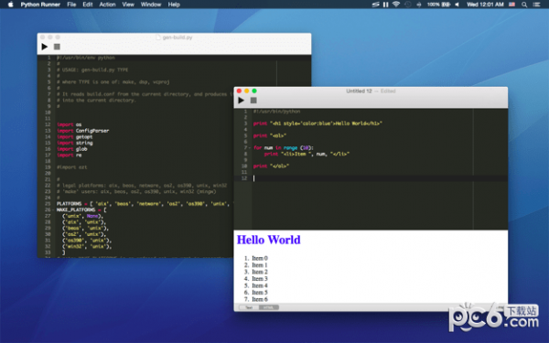Click the Wed 12:01 AM clock

[485, 5]
